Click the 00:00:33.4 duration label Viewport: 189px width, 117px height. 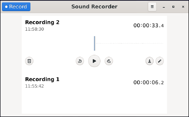coord(148,26)
